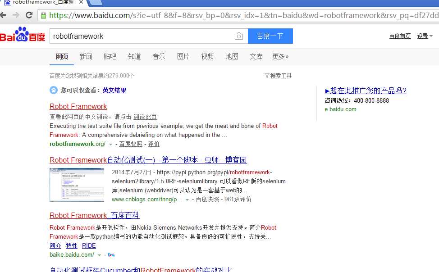Switch to the 图片 tab

[x=183, y=57]
